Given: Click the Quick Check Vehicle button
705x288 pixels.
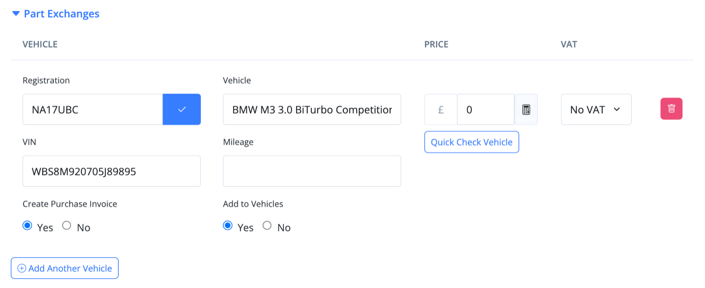Looking at the screenshot, I should (x=472, y=142).
